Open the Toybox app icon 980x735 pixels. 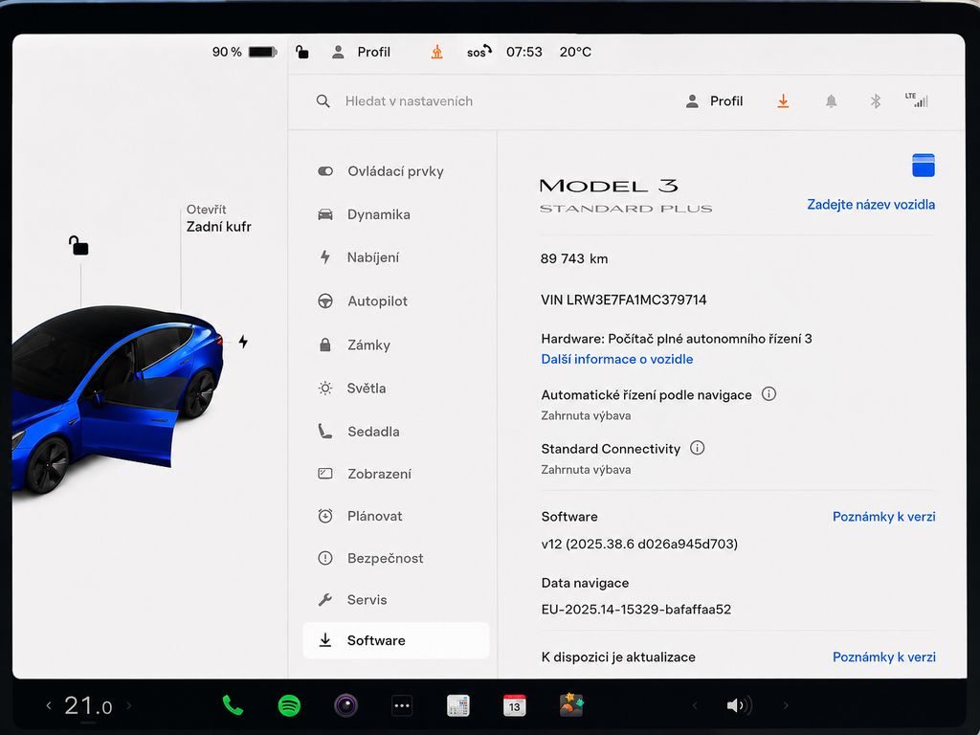tap(571, 705)
